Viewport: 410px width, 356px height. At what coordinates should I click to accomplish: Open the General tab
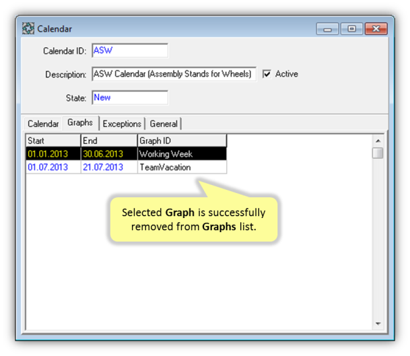click(x=164, y=124)
